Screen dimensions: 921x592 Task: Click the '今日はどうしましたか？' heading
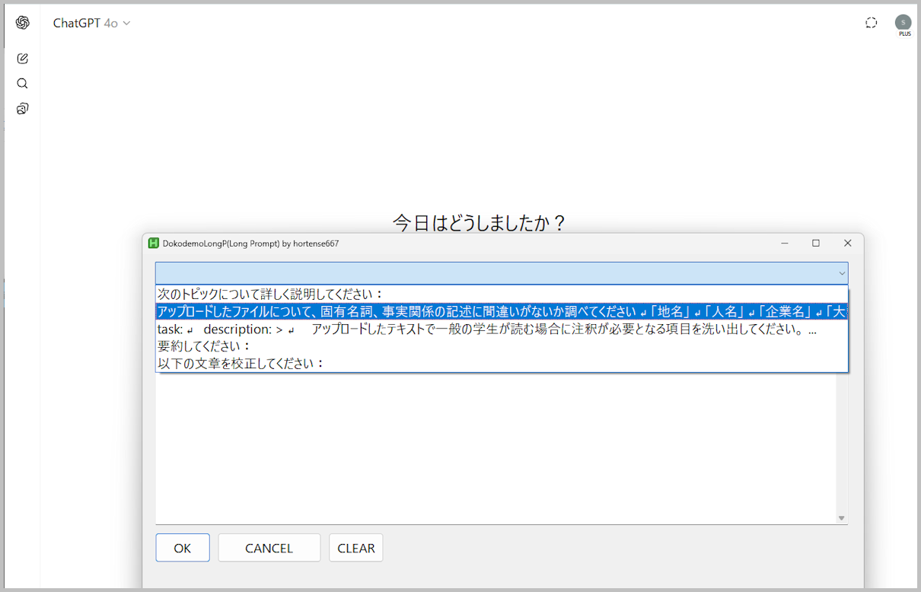coord(480,222)
